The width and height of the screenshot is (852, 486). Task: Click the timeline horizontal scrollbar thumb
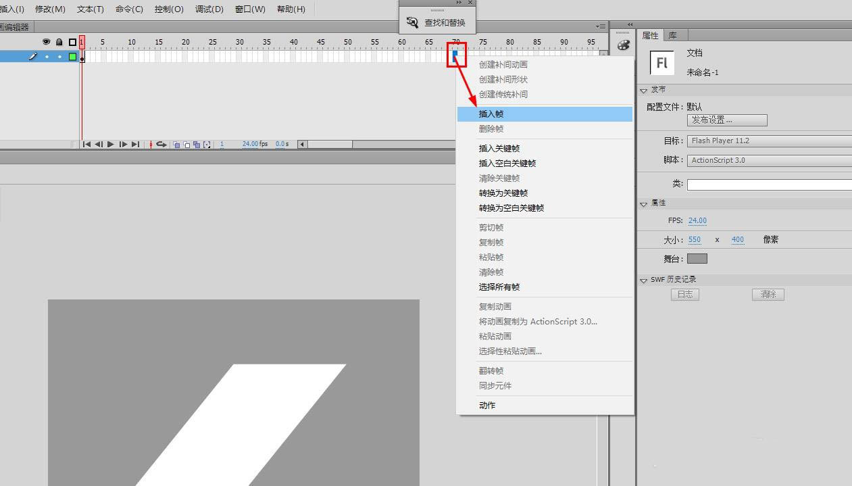point(330,144)
